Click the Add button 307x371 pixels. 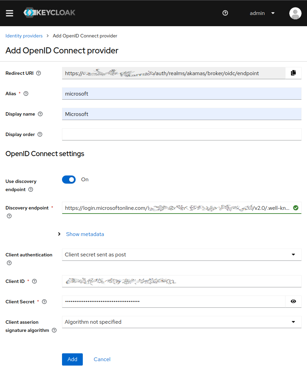coord(72,359)
